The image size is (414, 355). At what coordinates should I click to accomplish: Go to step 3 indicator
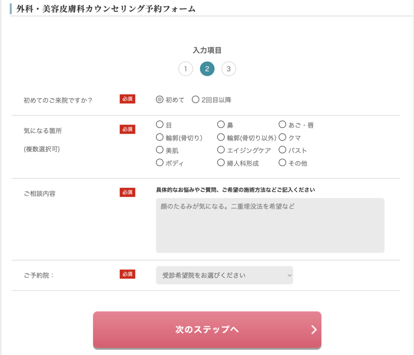[x=228, y=69]
